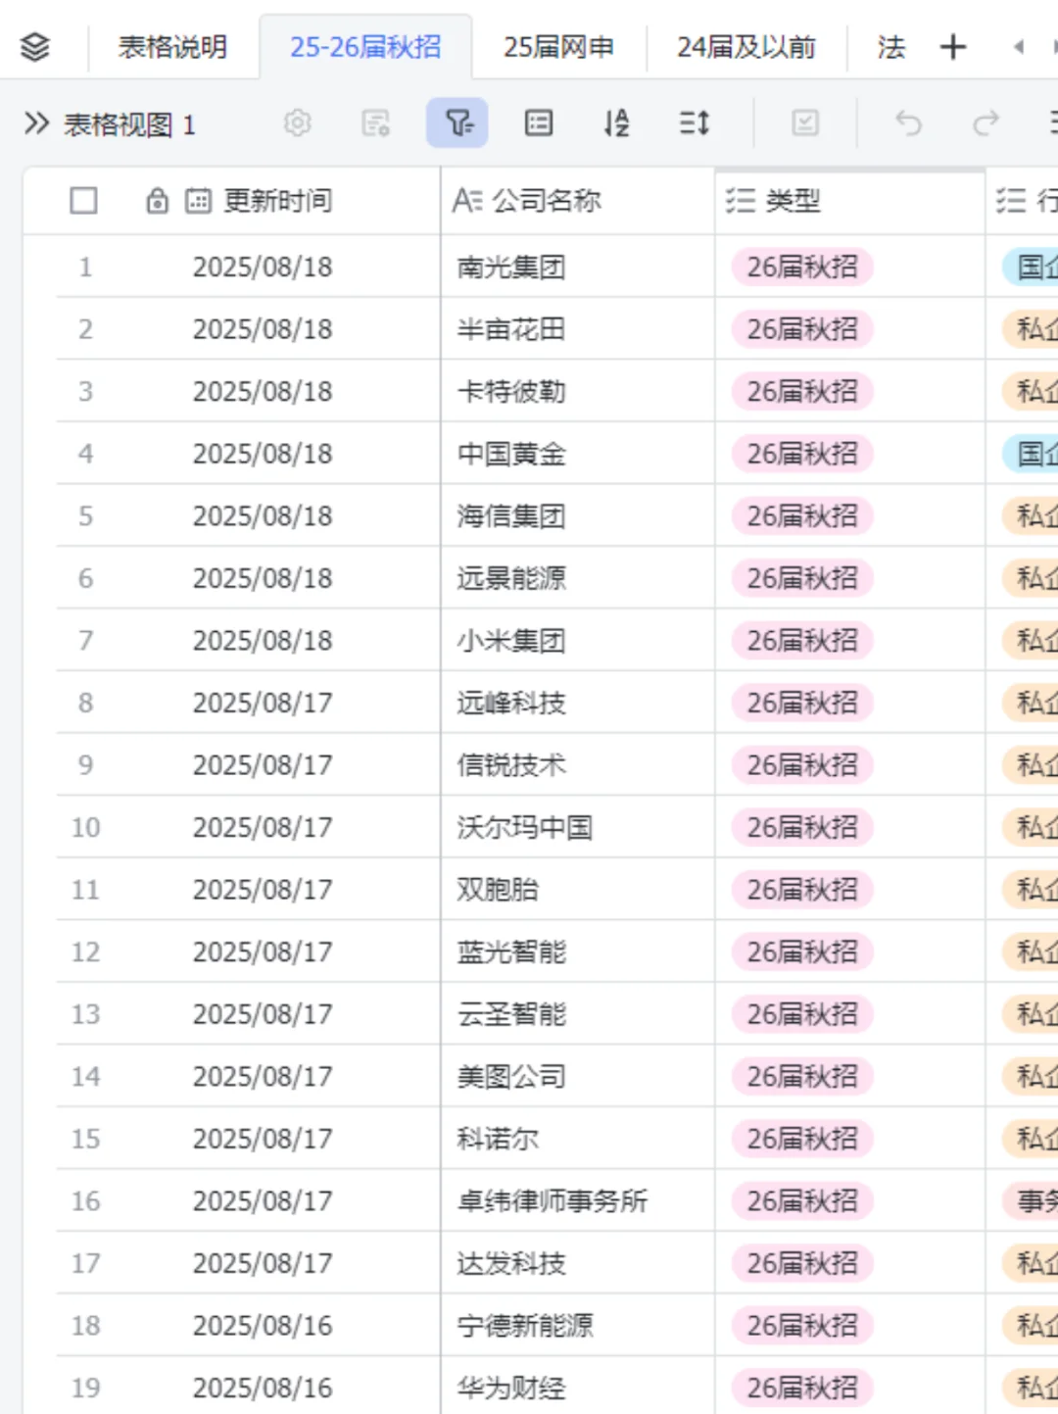Add a new sheet tab
The image size is (1058, 1414).
click(953, 47)
